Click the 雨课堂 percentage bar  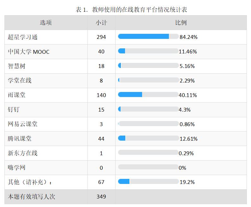click(148, 95)
